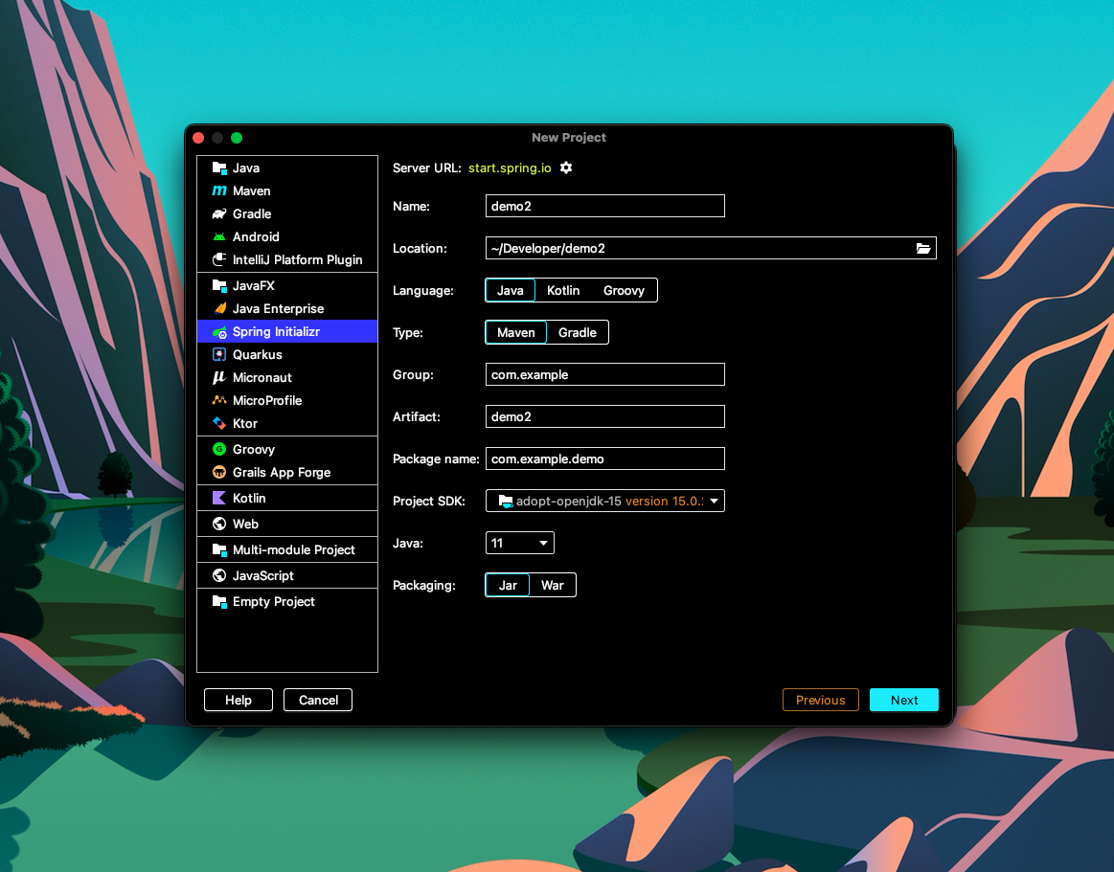Viewport: 1114px width, 872px height.
Task: Select Empty Project entry
Action: [287, 601]
